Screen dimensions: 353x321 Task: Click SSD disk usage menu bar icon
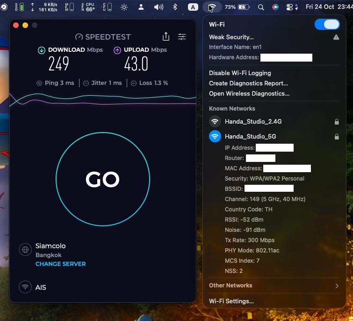(19, 7)
